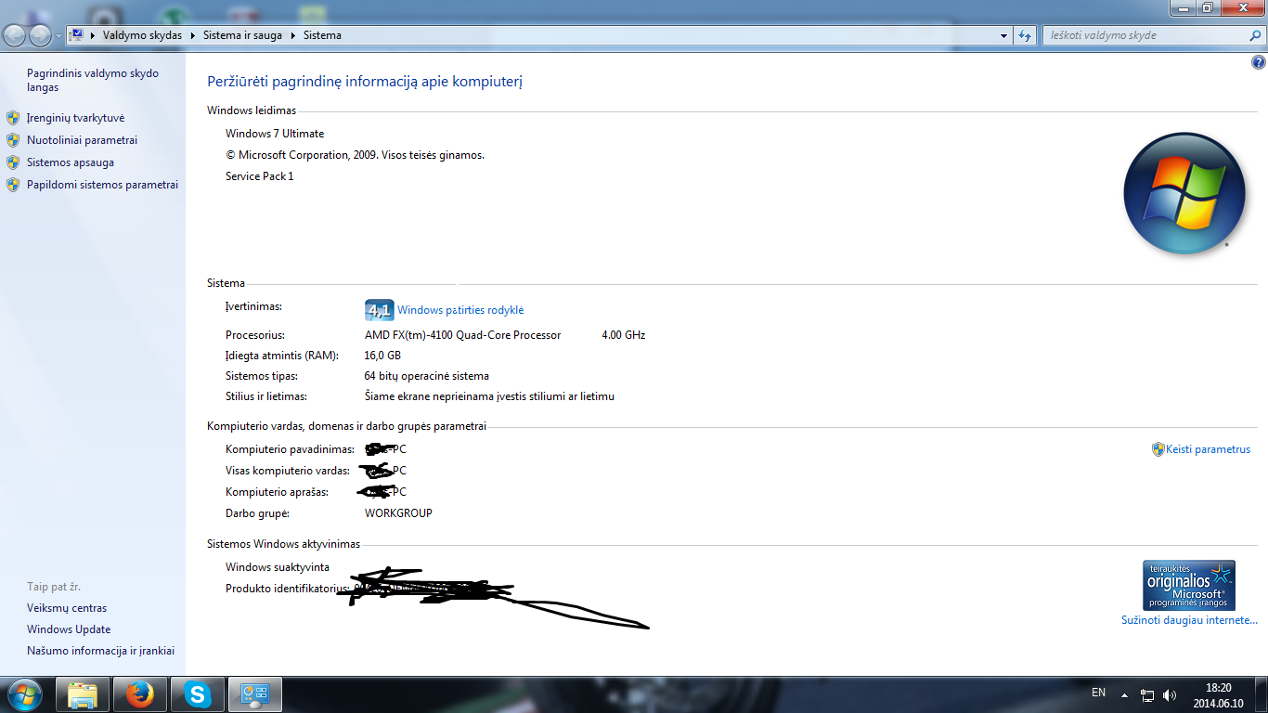Click the Windows logo image
Screen dimensions: 1268x713
click(1184, 194)
